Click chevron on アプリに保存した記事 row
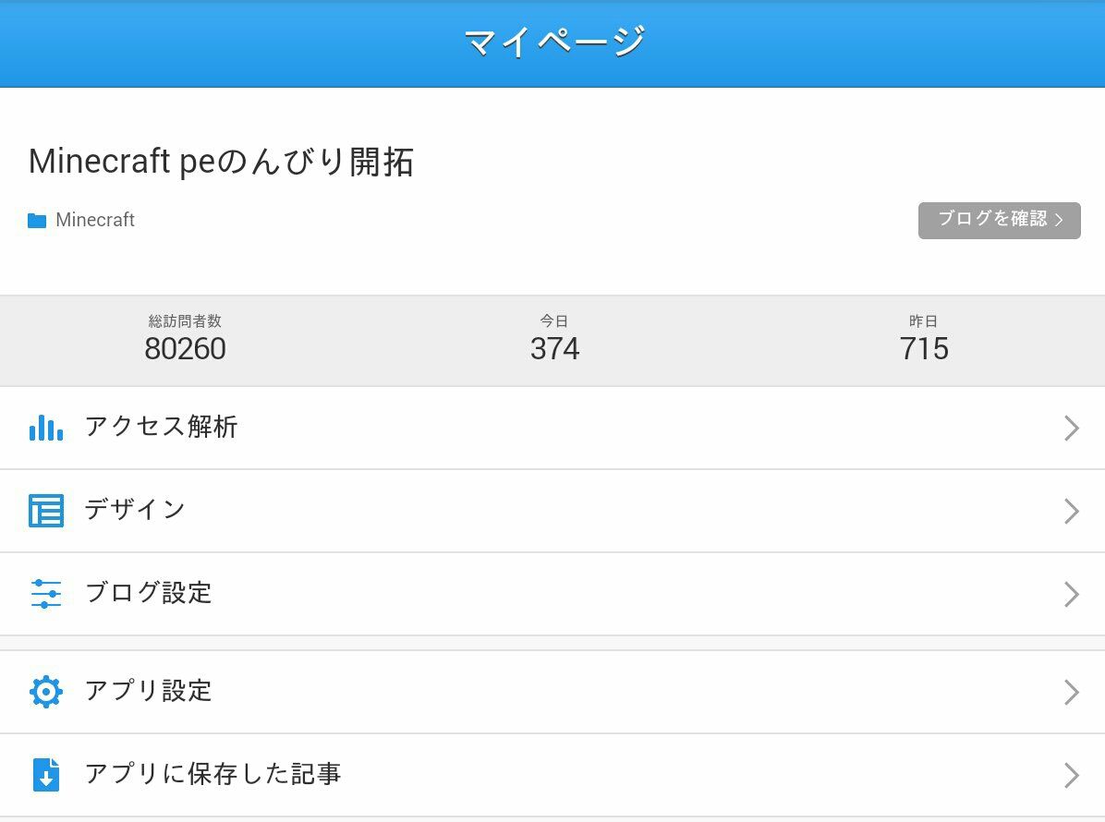 click(x=1071, y=775)
